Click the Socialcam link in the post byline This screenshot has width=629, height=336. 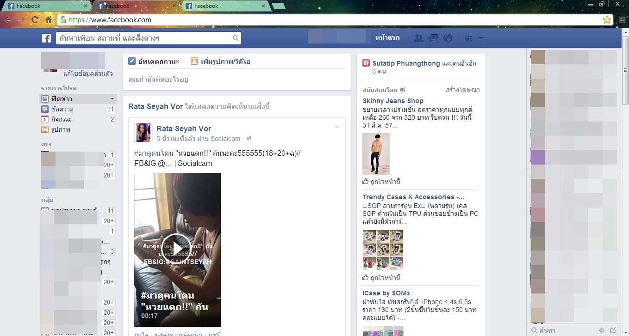click(x=225, y=139)
